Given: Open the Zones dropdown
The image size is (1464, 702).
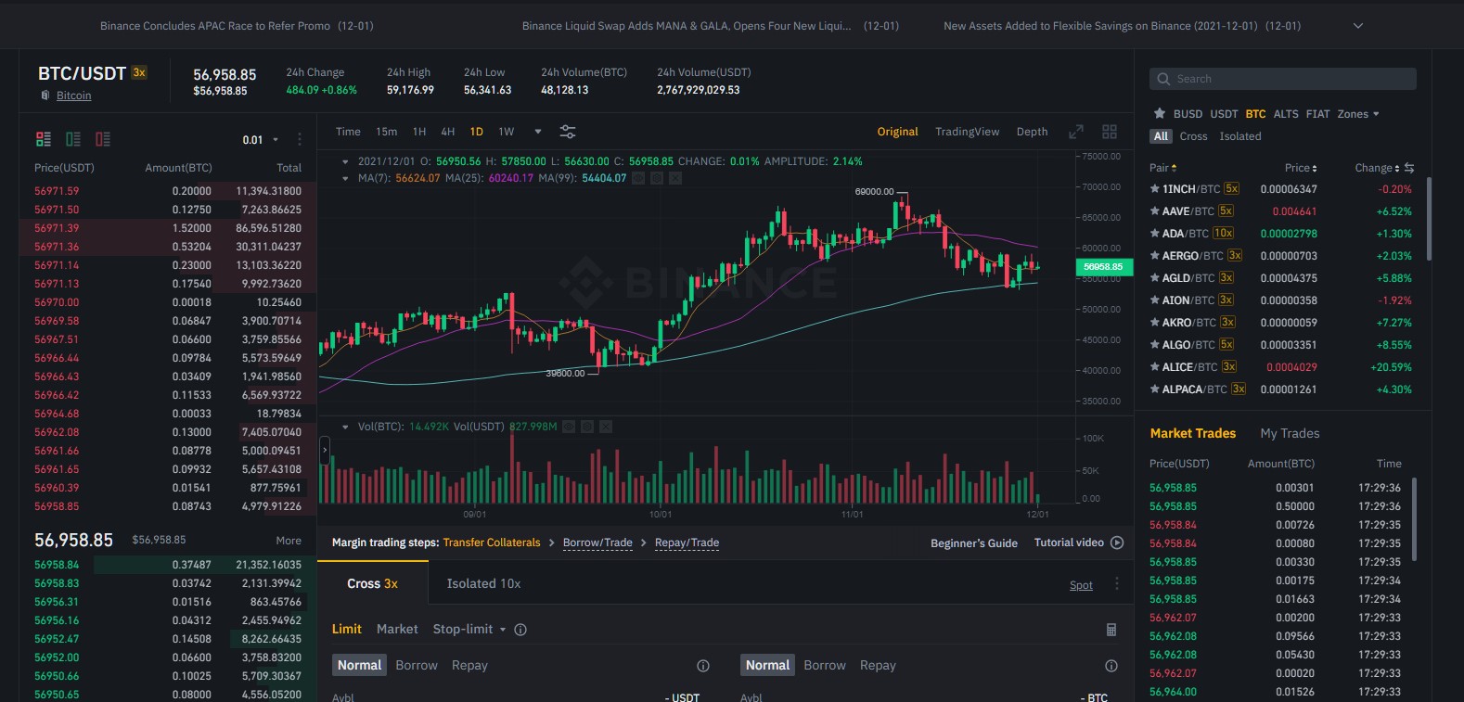Looking at the screenshot, I should (x=1358, y=114).
